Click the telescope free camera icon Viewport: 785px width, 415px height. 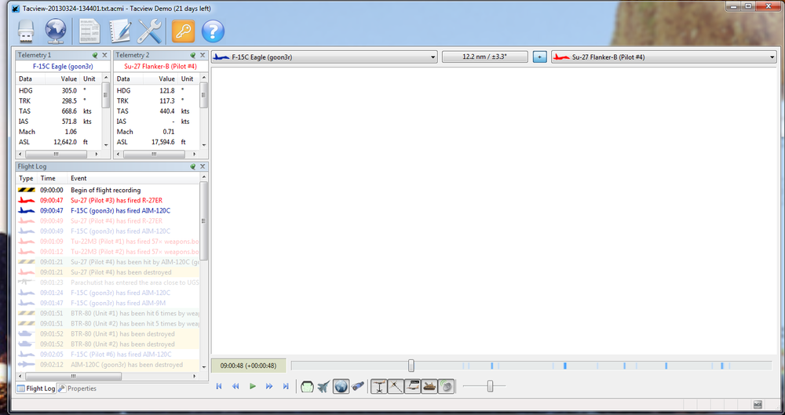click(x=357, y=387)
